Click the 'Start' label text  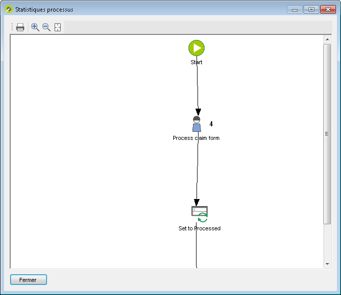coord(197,63)
